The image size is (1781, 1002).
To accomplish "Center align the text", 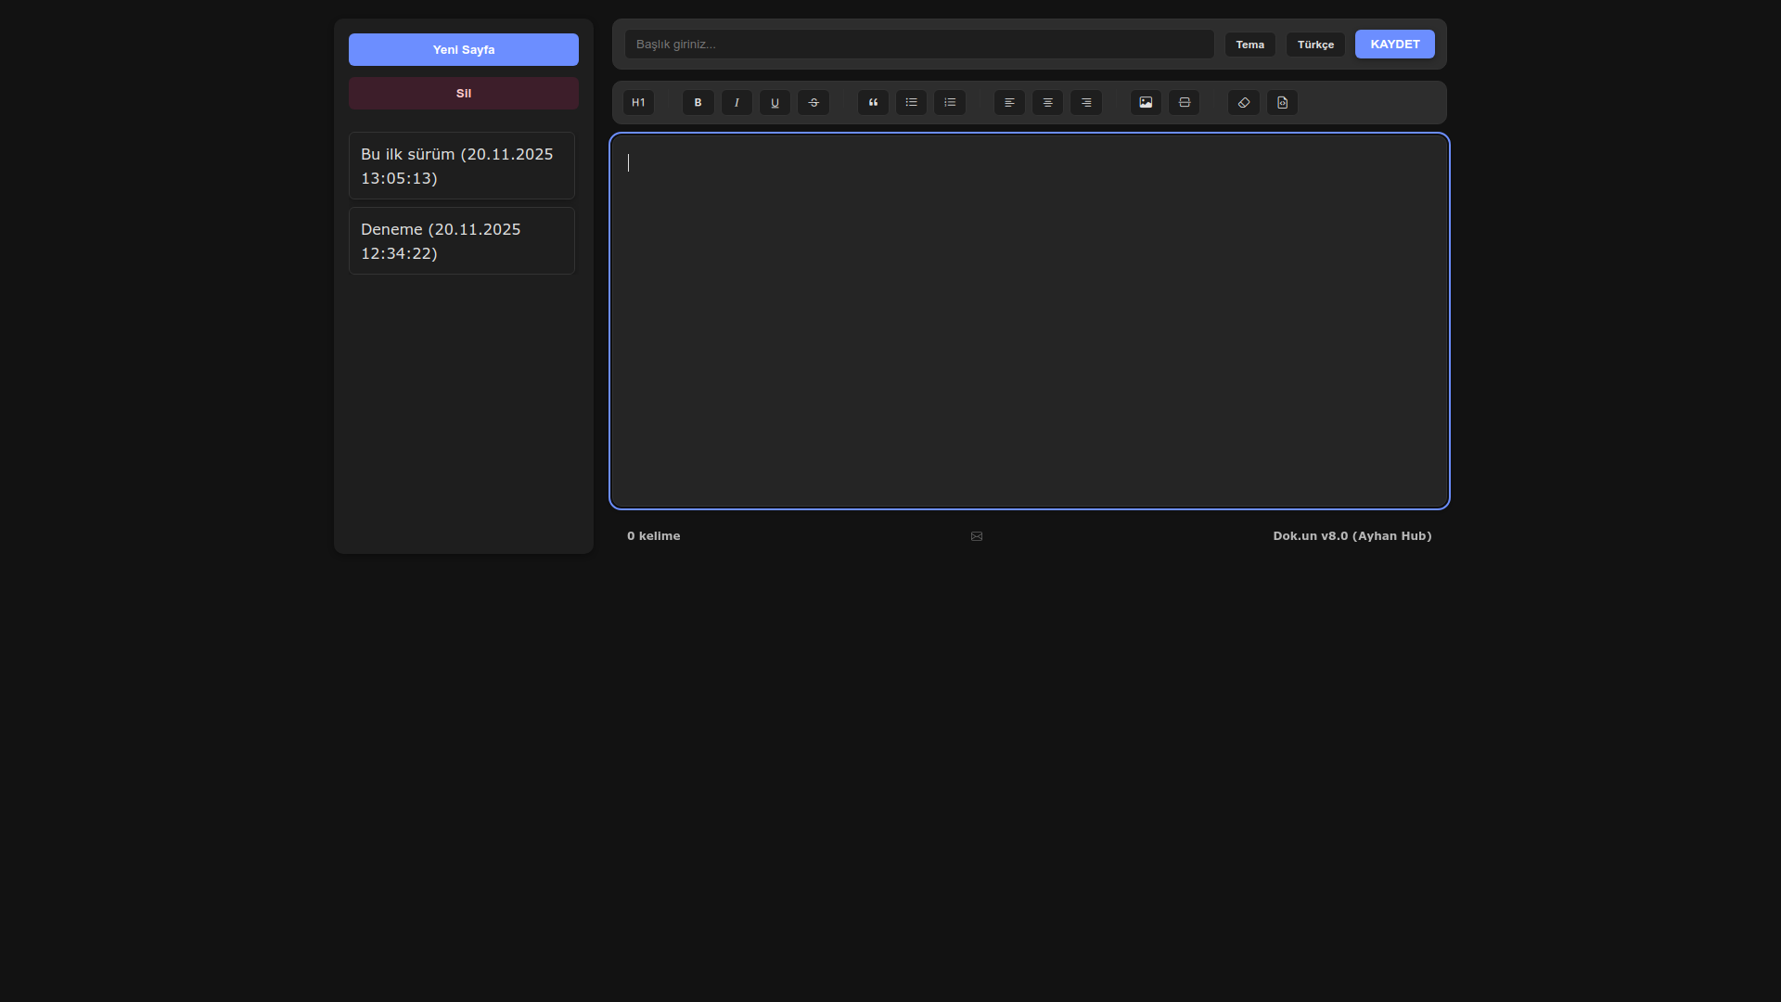I will click(1047, 103).
